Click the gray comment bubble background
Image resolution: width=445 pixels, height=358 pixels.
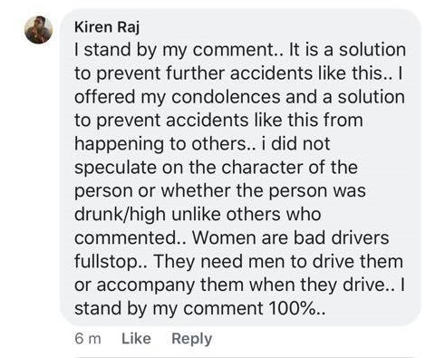click(240, 168)
